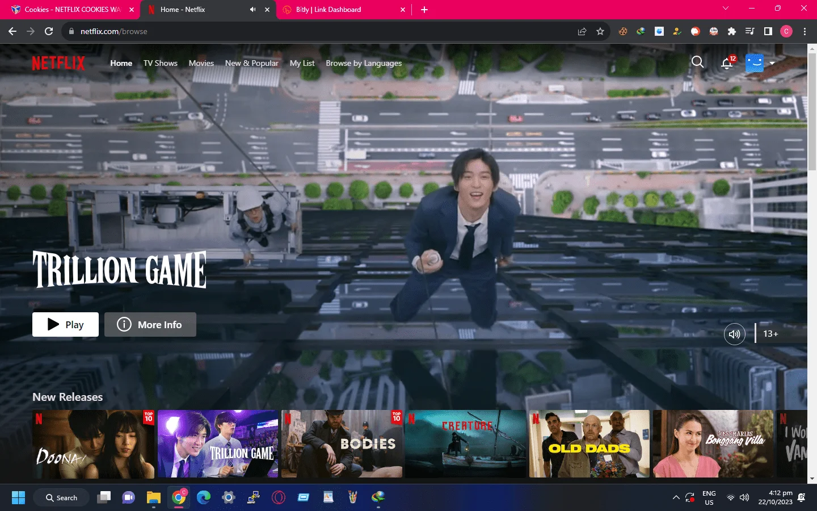Go forward in browser history
The image size is (817, 511).
click(x=31, y=31)
